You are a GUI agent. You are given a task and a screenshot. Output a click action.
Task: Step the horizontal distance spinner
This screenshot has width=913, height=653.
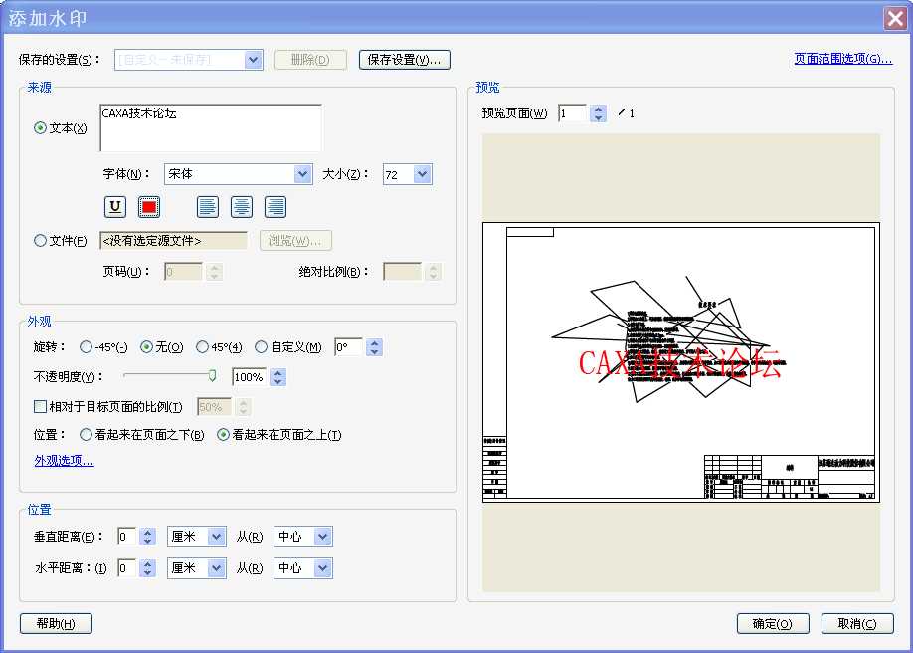pos(148,567)
